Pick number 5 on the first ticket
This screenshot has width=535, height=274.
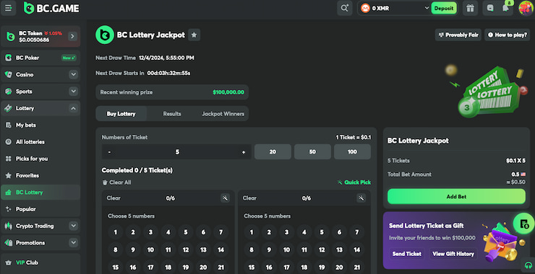coord(186,232)
